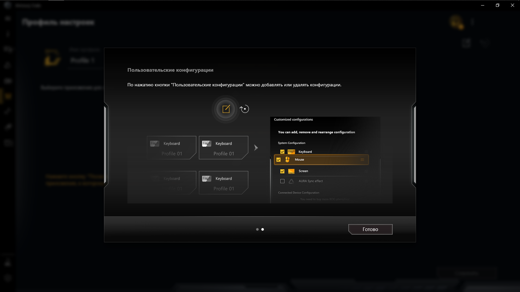Open the three-dot menu near the avatar

tap(473, 22)
